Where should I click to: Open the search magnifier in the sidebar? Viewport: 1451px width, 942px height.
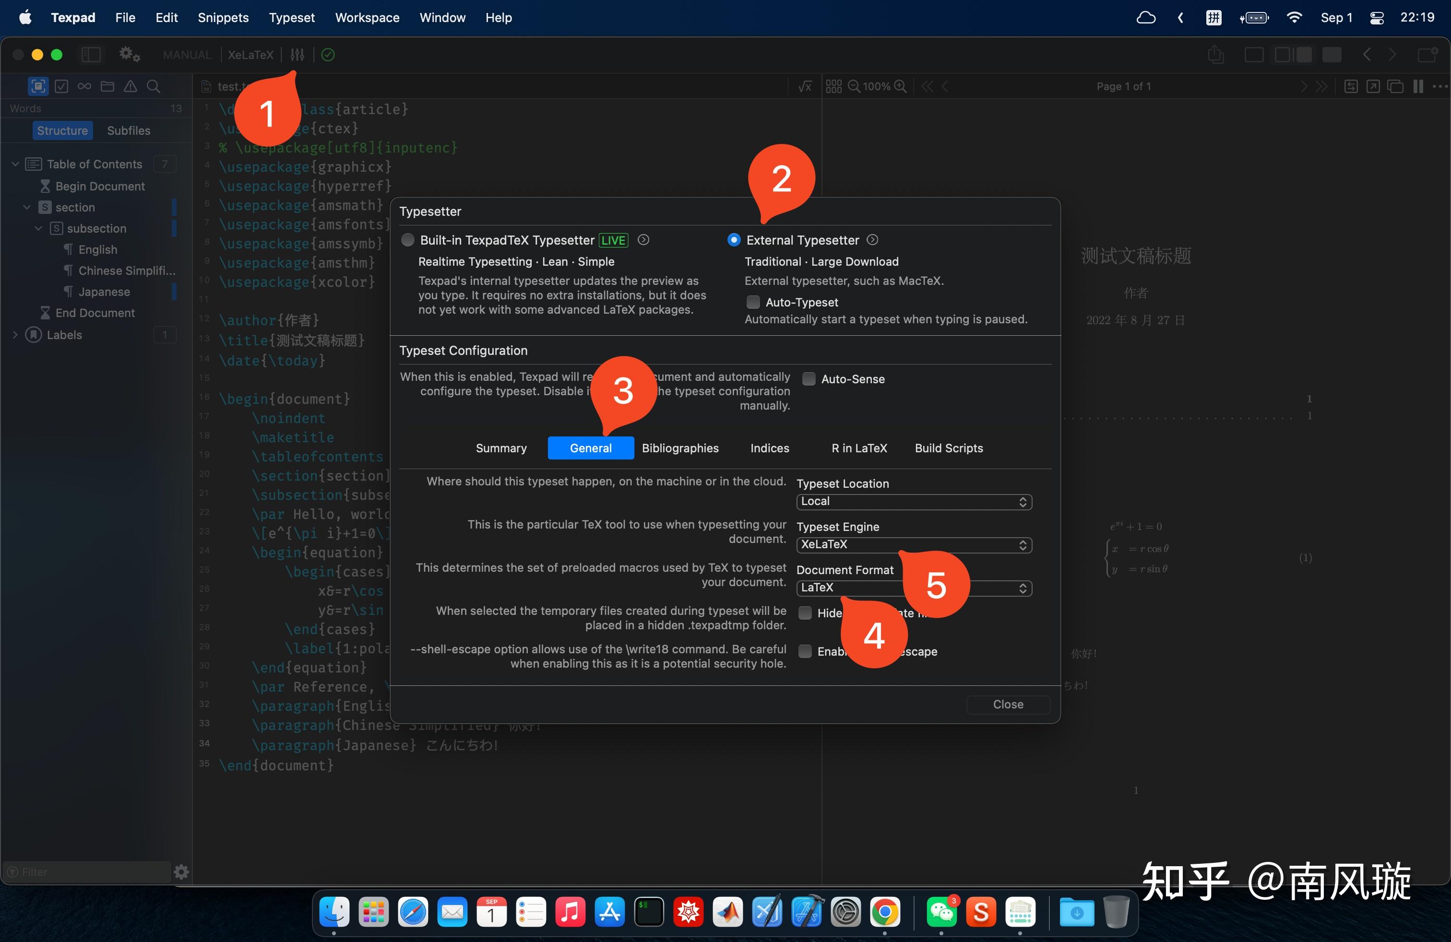[154, 86]
